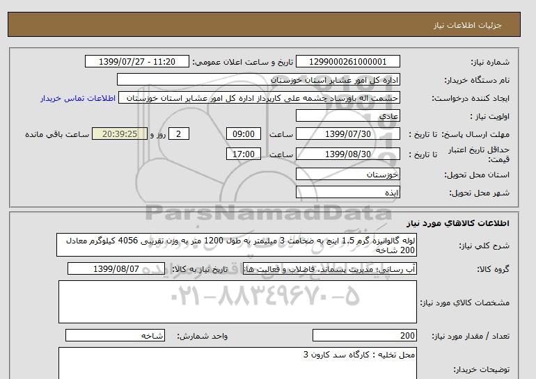Click the buyer organization name field

[258, 79]
